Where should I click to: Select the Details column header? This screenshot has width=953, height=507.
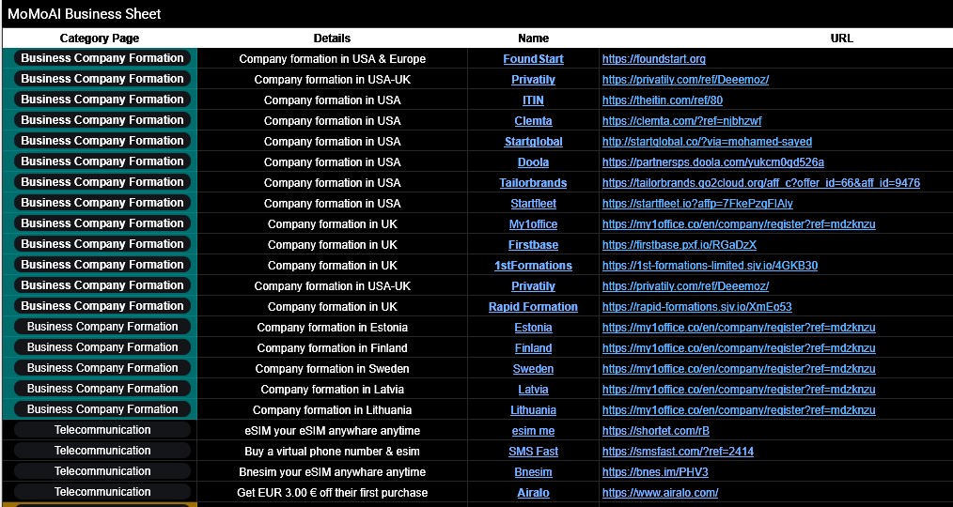pyautogui.click(x=332, y=38)
